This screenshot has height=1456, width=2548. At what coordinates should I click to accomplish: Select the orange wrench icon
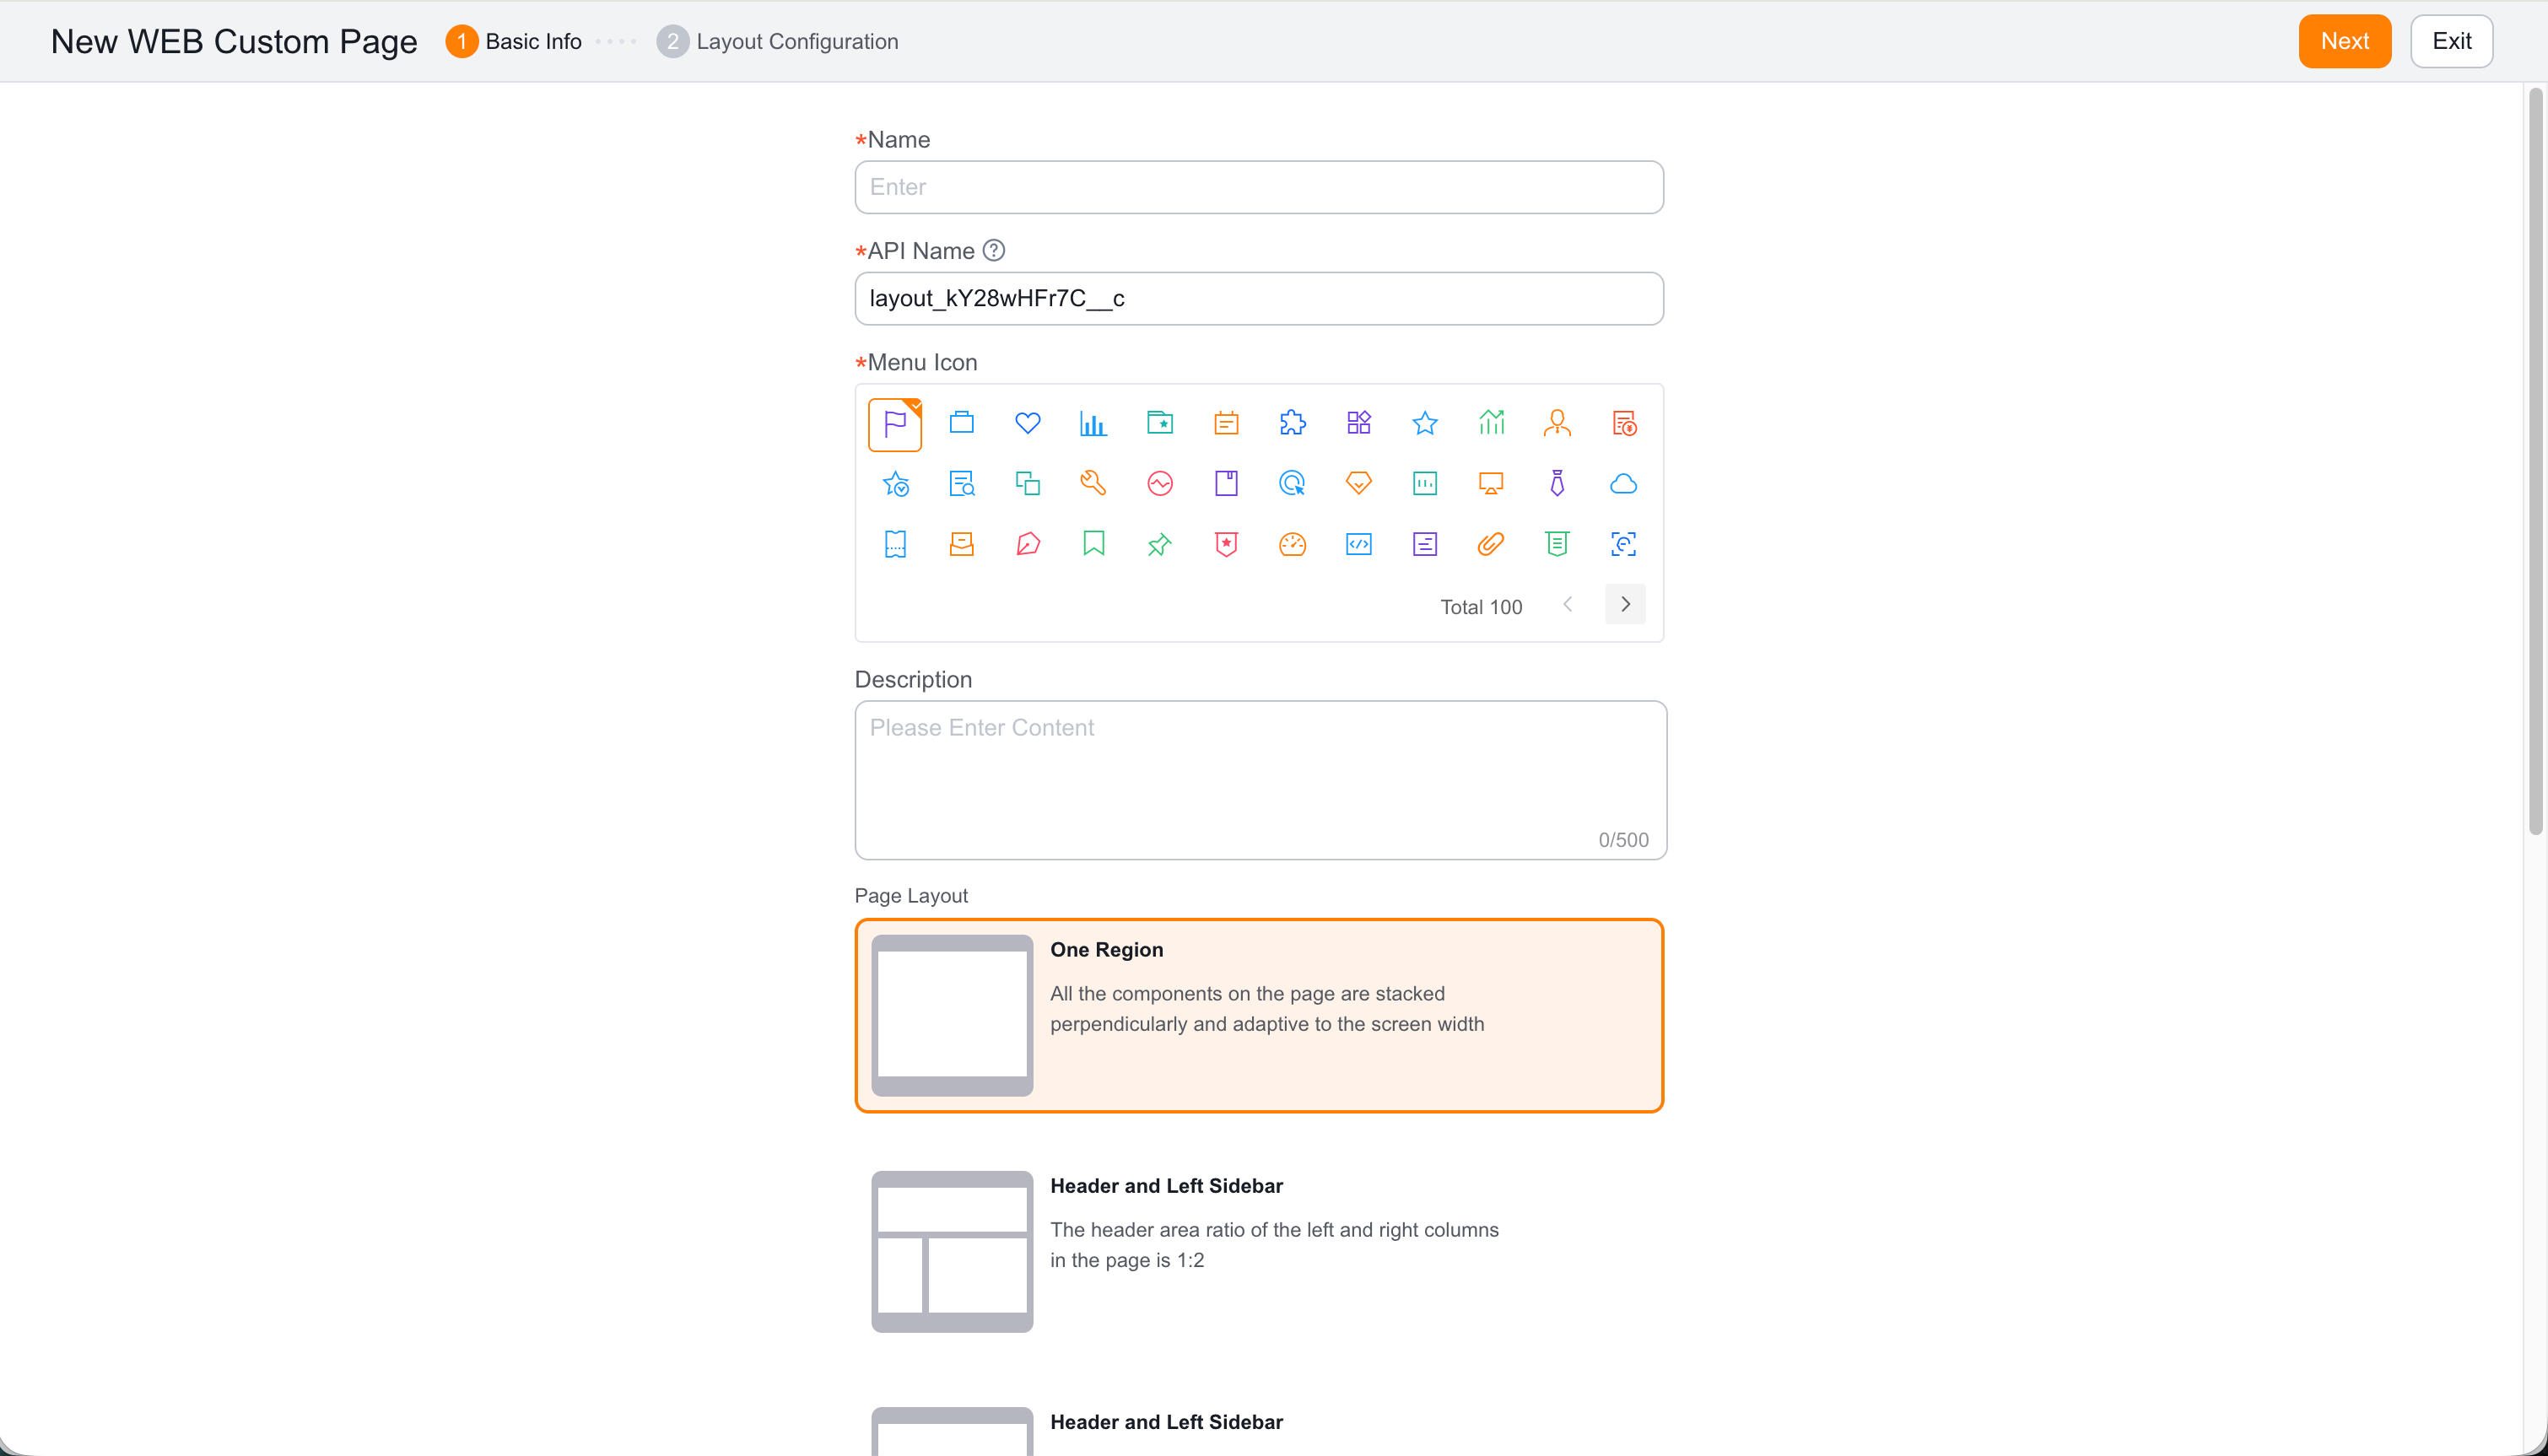pyautogui.click(x=1093, y=484)
